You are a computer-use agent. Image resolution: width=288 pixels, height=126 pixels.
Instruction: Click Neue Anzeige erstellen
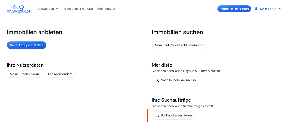(26, 45)
